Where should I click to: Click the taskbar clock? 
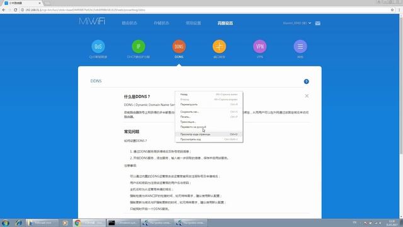coord(392,223)
